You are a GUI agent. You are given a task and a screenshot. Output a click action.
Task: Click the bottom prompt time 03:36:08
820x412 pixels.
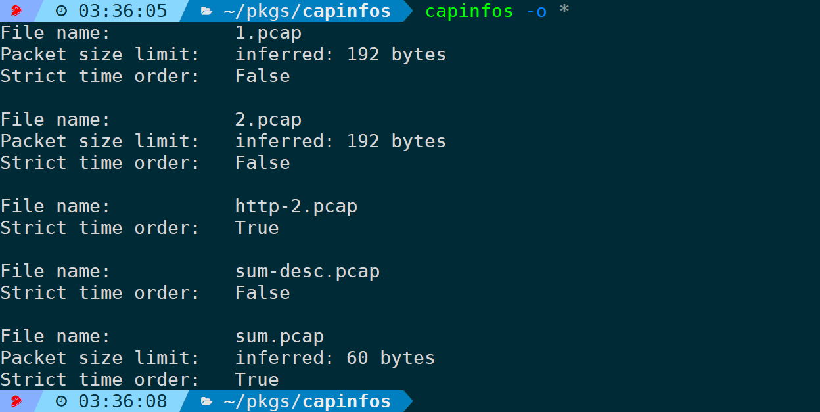coord(123,401)
